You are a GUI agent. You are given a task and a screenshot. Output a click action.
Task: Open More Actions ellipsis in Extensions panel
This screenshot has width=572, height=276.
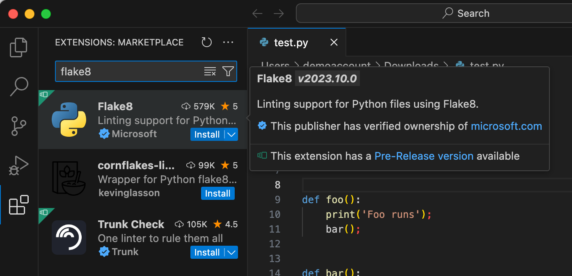(x=229, y=42)
